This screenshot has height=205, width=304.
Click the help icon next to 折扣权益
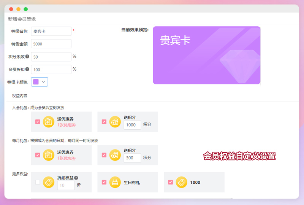coord(76,178)
